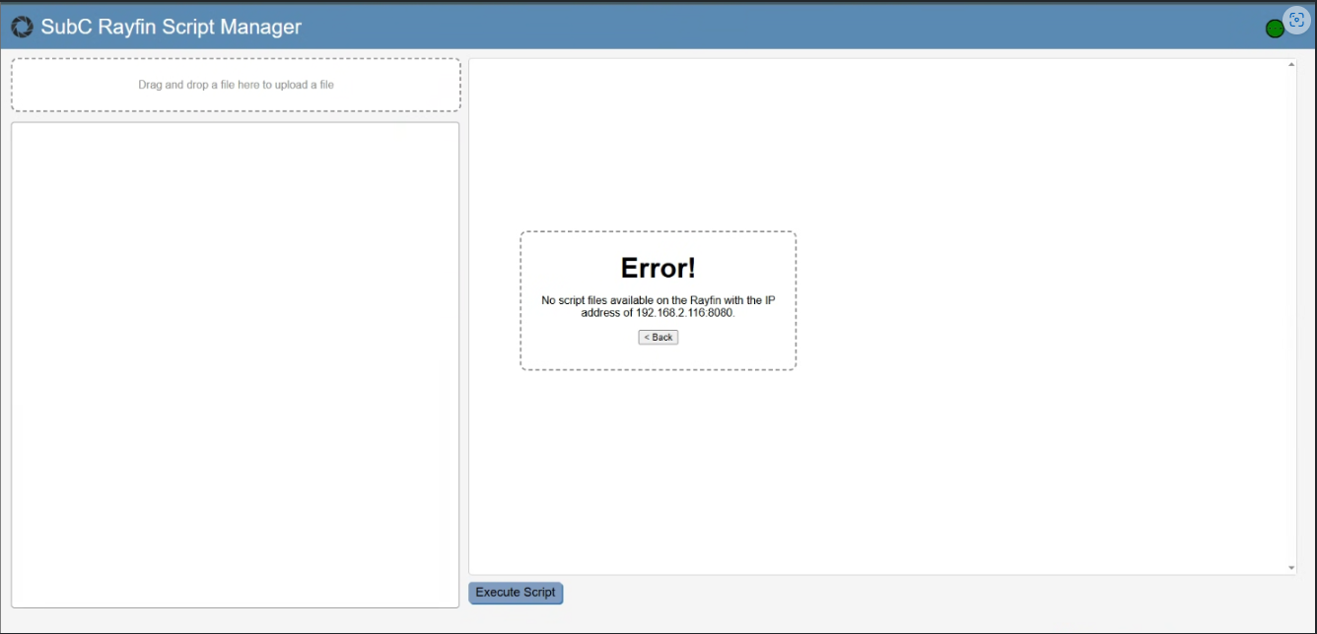The width and height of the screenshot is (1317, 634).
Task: Click inside the empty script file list
Action: click(x=236, y=364)
